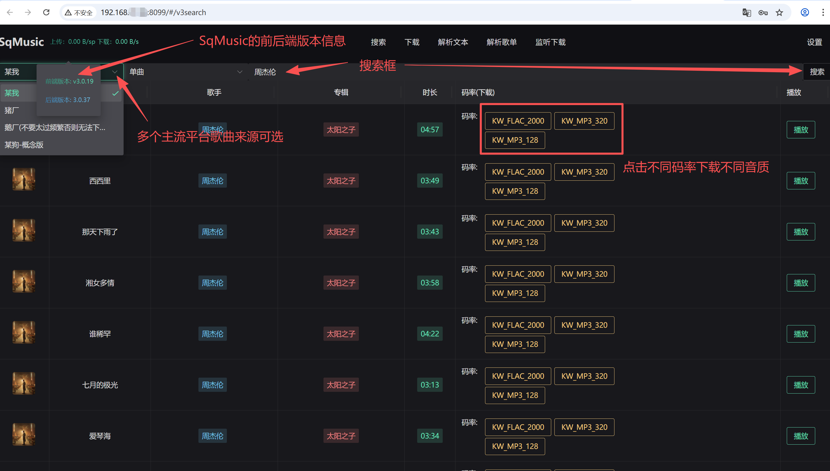Choose 猪厂 as music source
The width and height of the screenshot is (830, 471).
click(x=12, y=110)
